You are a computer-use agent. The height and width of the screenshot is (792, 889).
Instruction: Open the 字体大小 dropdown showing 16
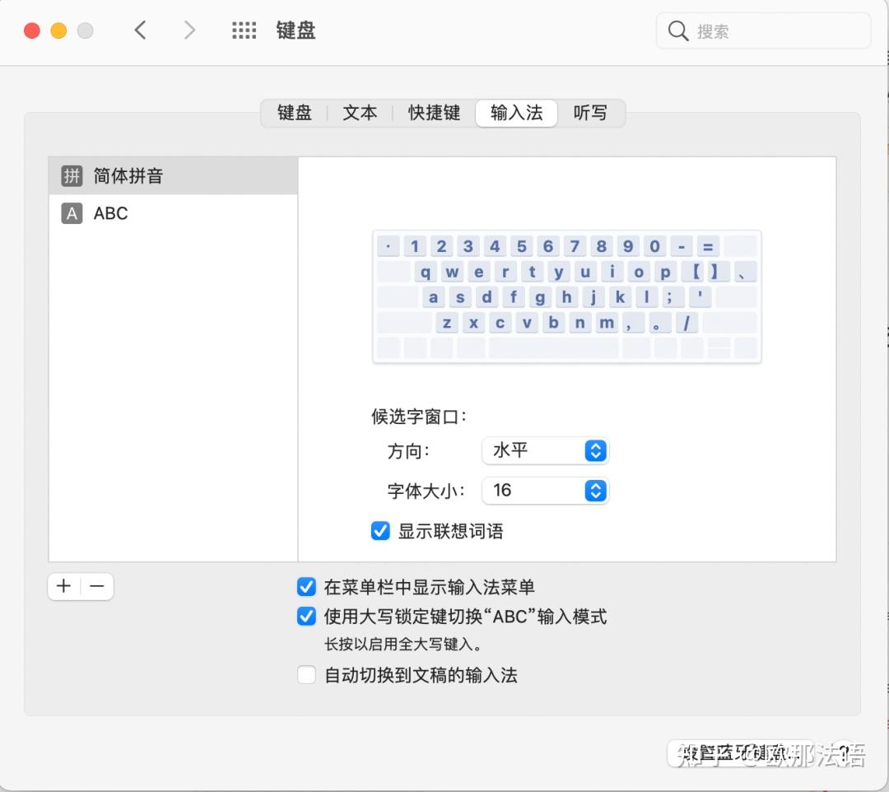point(546,491)
